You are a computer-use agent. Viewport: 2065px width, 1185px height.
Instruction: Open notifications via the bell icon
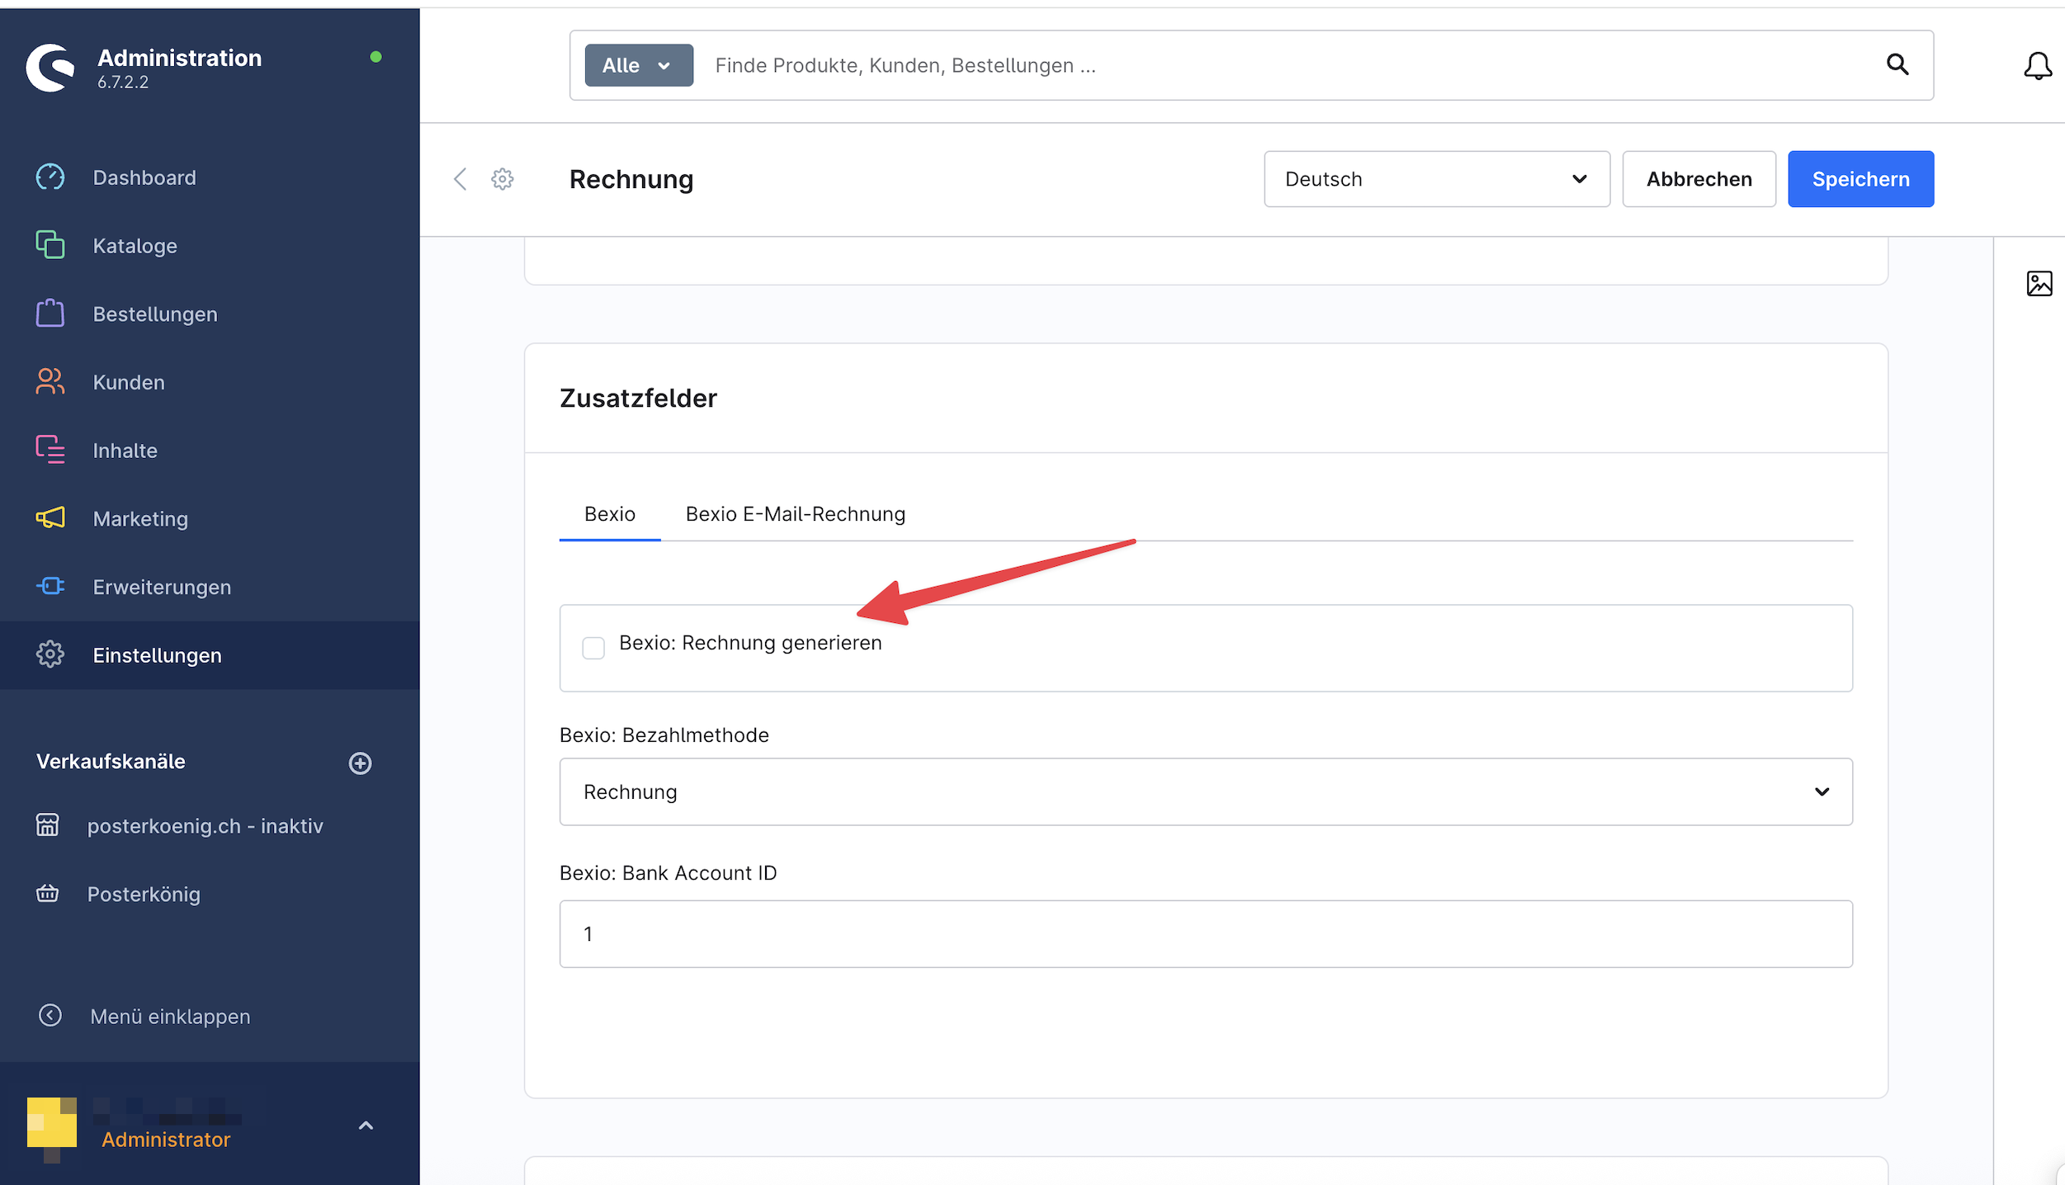2037,66
